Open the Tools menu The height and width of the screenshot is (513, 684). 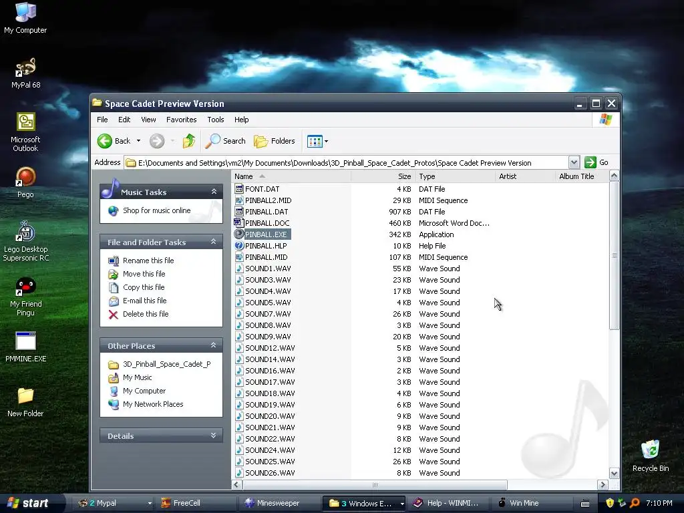point(216,120)
